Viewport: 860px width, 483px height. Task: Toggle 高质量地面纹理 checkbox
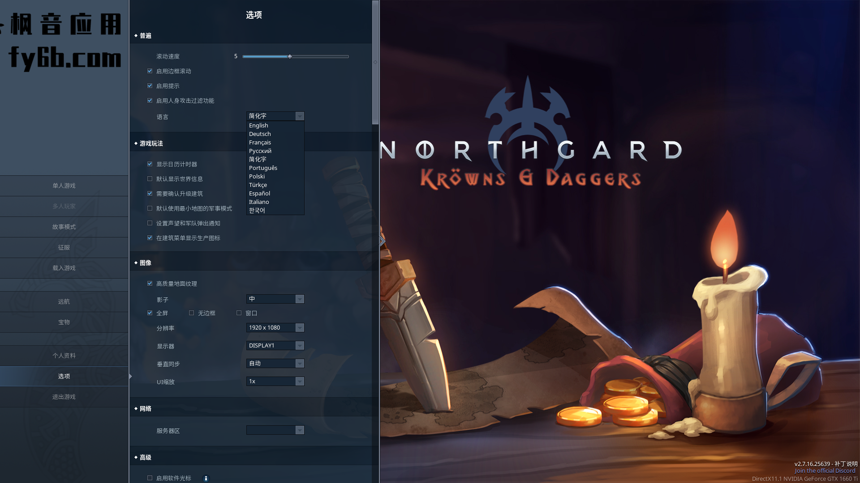pyautogui.click(x=150, y=284)
